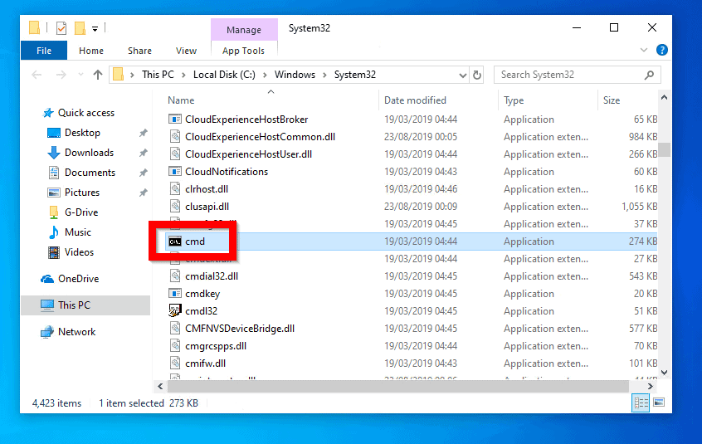
Task: Click the pin icon beside Pictures
Action: tap(144, 193)
